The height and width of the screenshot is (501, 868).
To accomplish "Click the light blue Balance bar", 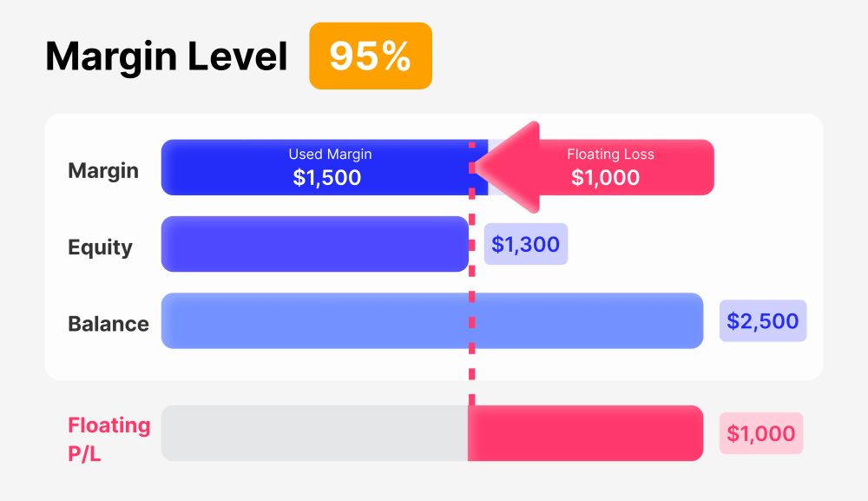I will [x=431, y=320].
